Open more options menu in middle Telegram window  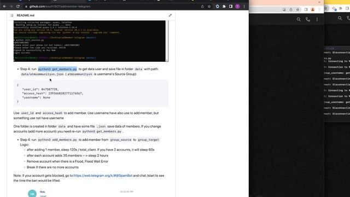(317, 20)
